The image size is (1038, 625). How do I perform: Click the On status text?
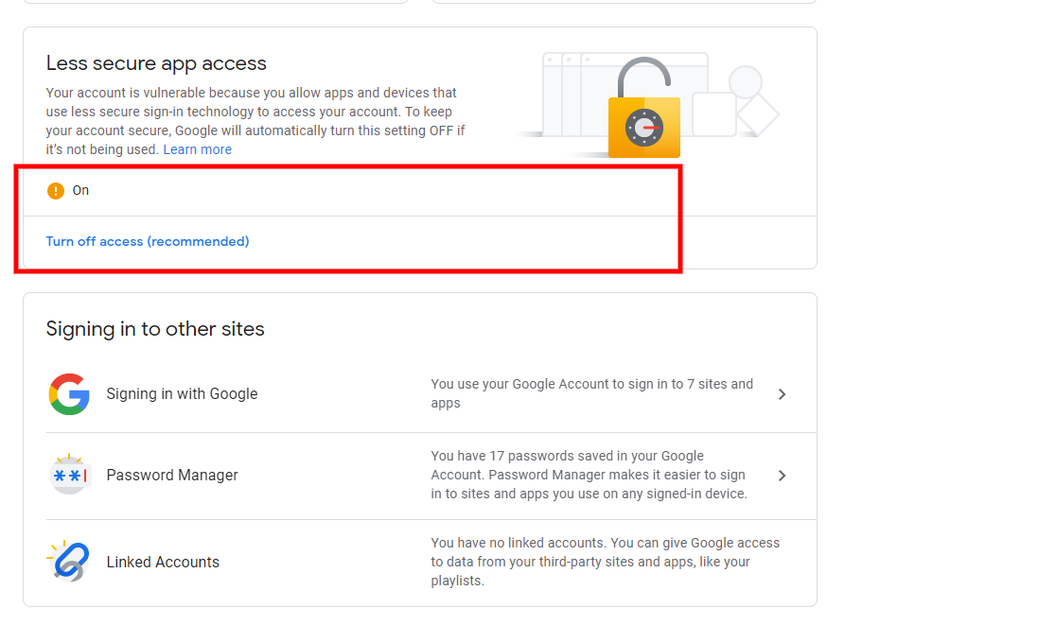tap(80, 190)
